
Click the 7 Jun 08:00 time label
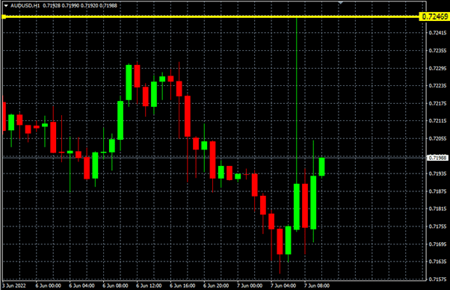click(317, 286)
